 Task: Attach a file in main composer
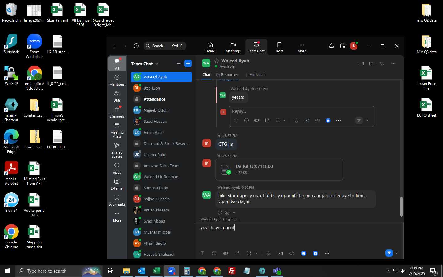tap(237, 253)
